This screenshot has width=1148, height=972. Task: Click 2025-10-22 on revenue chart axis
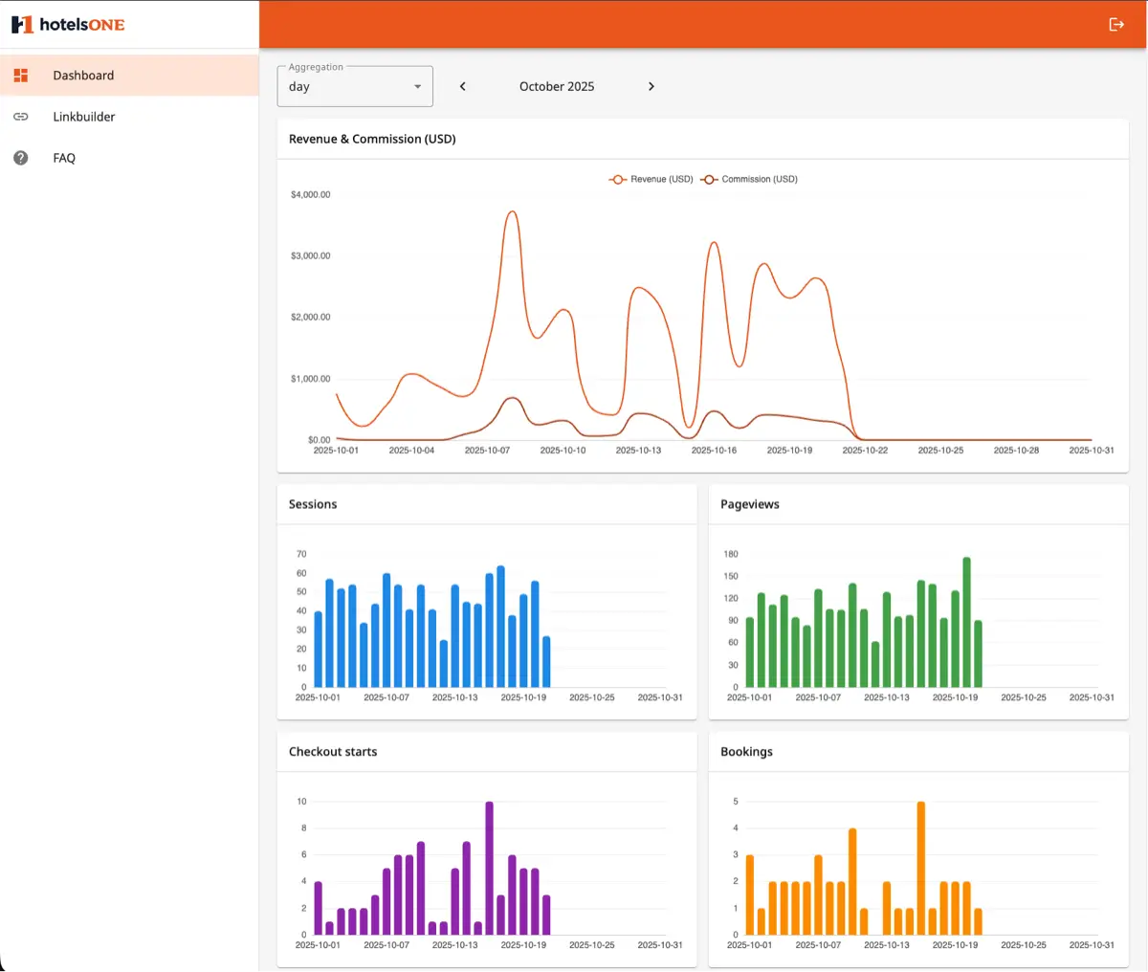click(x=865, y=450)
